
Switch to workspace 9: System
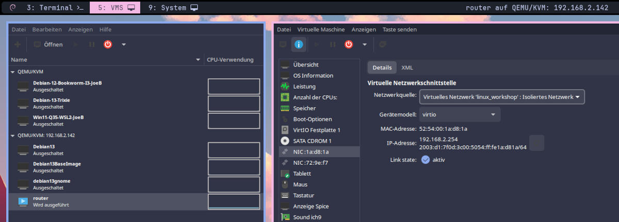[173, 7]
